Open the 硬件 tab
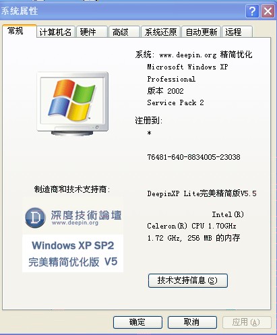Image resolution: width=277 pixels, height=335 pixels. pos(92,32)
